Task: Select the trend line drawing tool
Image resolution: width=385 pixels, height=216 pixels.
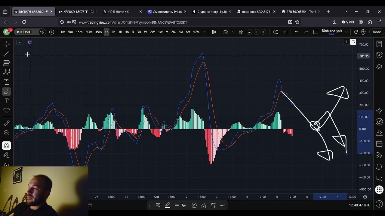Action: tap(6, 54)
